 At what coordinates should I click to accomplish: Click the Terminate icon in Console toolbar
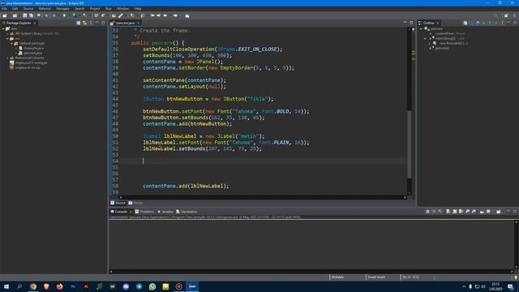click(427, 211)
